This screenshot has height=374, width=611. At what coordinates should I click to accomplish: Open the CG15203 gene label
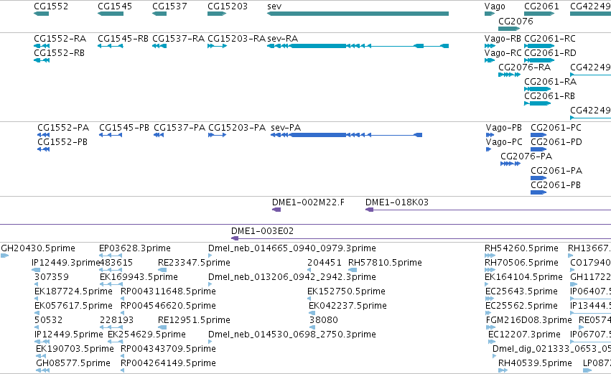pos(228,6)
